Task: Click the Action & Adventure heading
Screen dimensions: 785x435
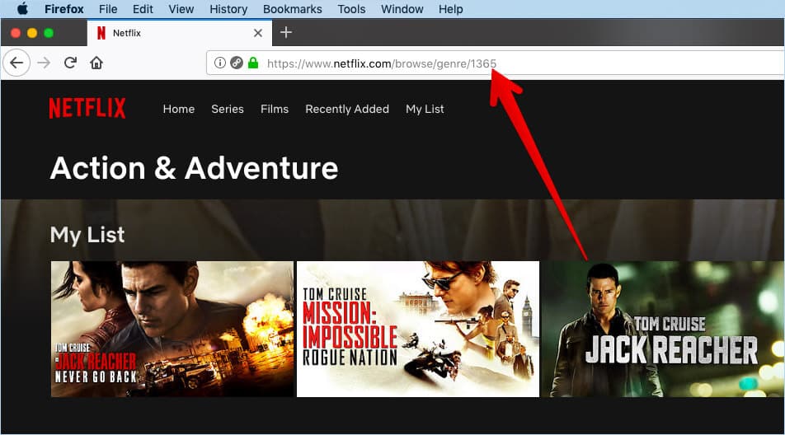Action: pos(195,168)
